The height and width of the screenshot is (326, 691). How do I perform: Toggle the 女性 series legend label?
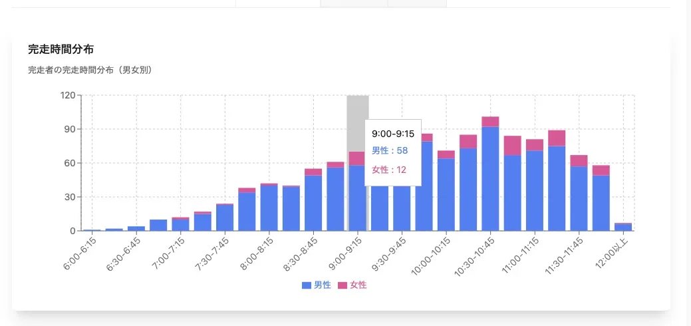(358, 285)
